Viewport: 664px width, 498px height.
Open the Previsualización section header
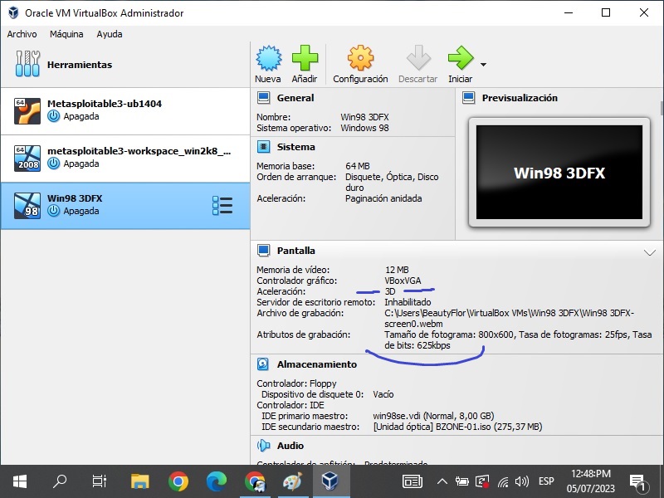click(520, 98)
